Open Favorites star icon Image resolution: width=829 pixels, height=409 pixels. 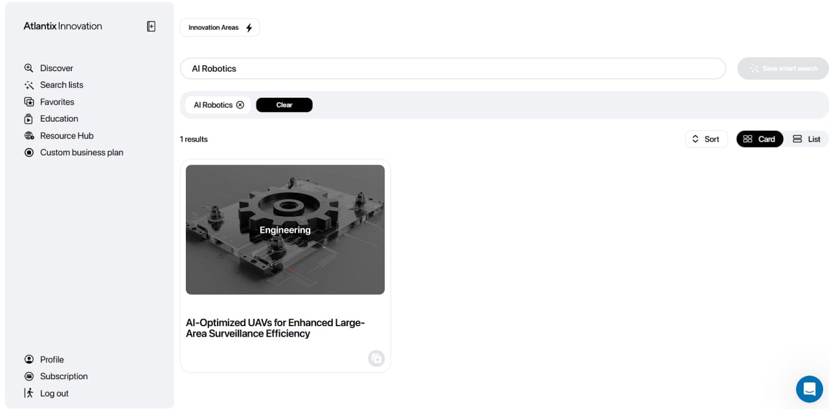[28, 102]
